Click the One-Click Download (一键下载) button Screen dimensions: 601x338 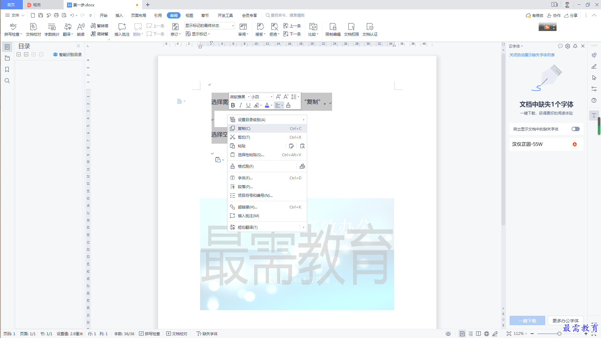pos(527,320)
